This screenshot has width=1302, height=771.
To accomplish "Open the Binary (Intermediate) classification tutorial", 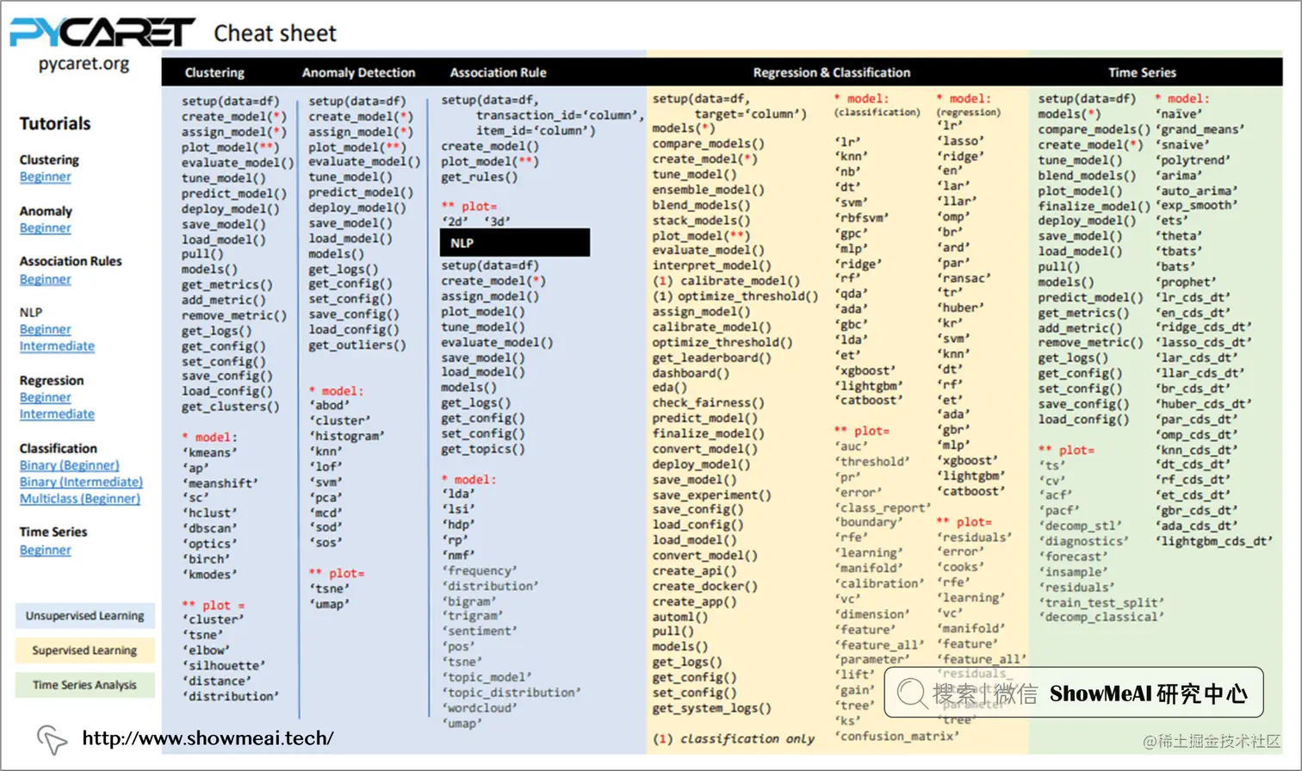I will (81, 482).
